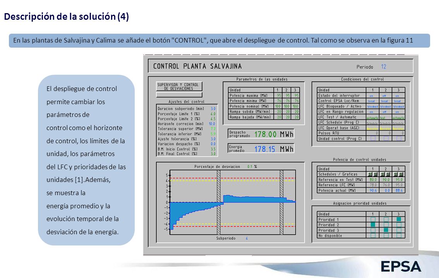Image resolution: width=439 pixels, height=278 pixels.
Task: Select the Porcentaje Limite 2 value 4.5
Action: coord(213,119)
